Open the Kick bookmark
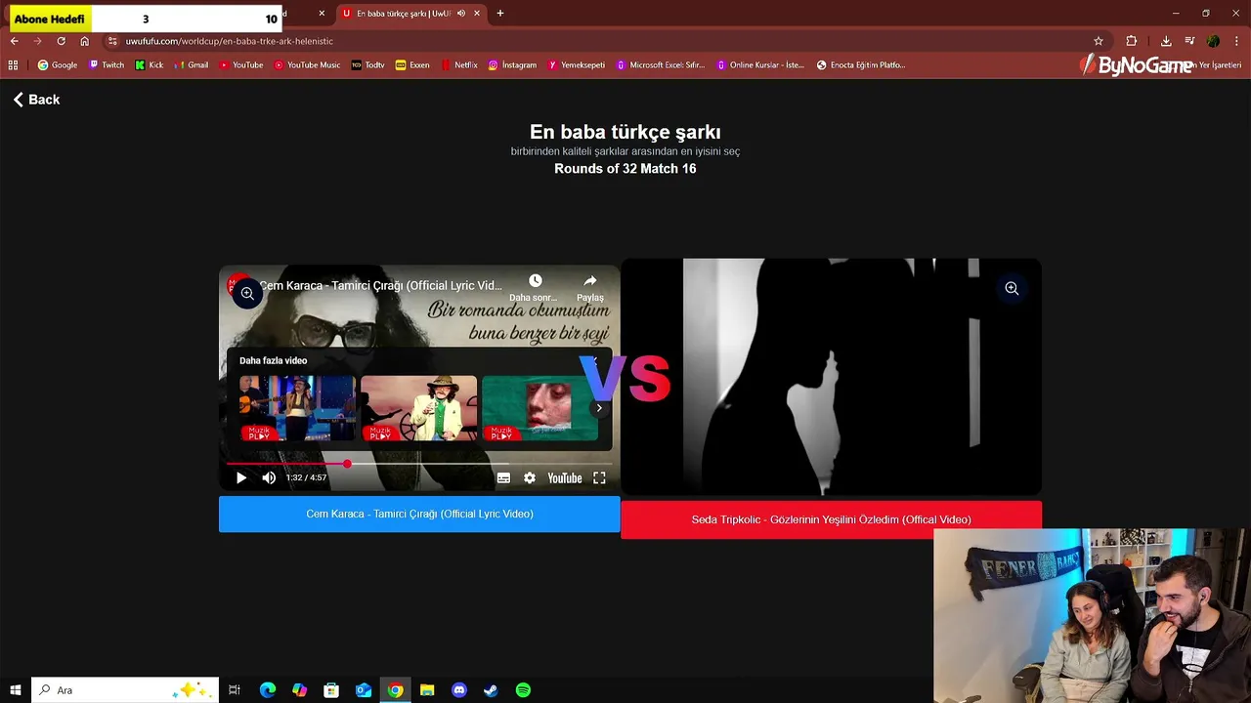 pos(150,65)
